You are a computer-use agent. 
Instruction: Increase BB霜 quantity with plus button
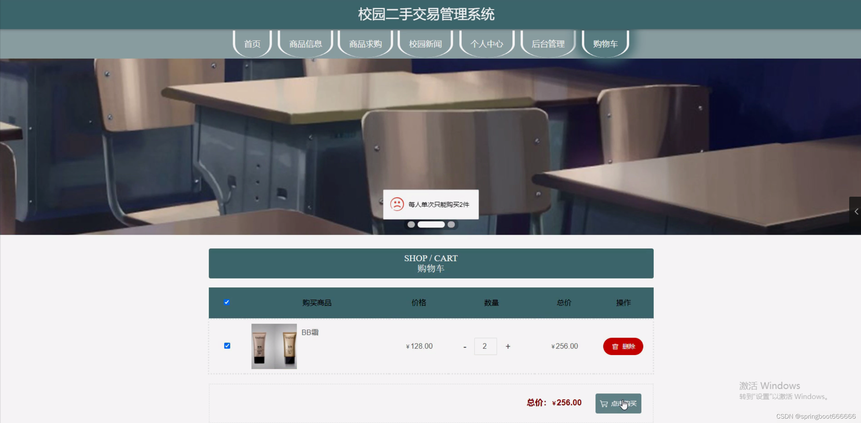pyautogui.click(x=508, y=346)
